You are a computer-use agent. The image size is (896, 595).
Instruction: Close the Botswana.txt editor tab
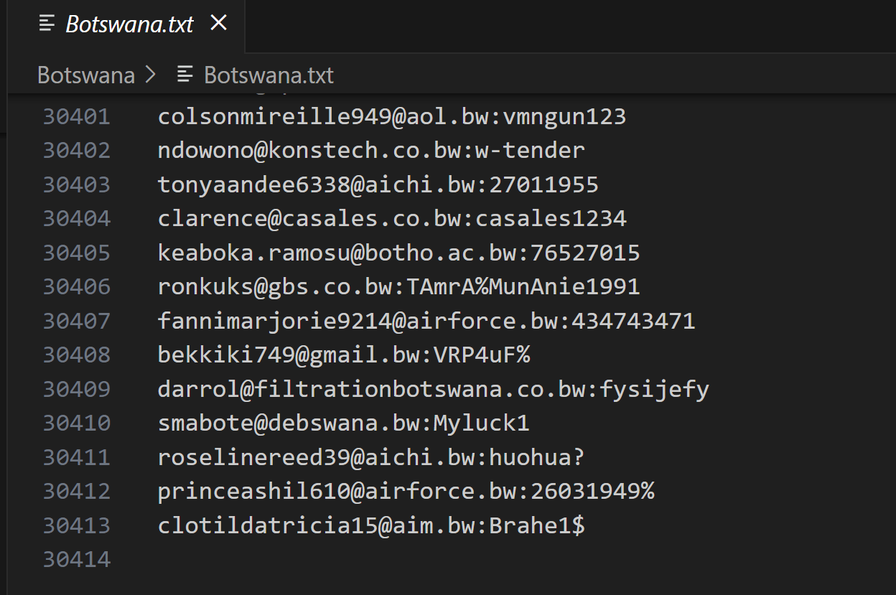[218, 23]
